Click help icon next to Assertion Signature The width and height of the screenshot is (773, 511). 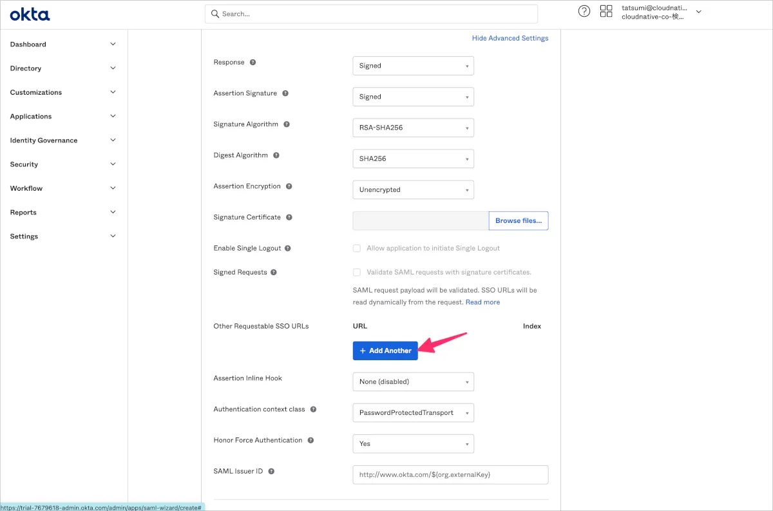pyautogui.click(x=285, y=93)
